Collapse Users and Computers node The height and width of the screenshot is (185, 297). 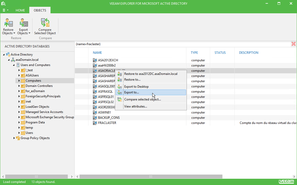coord(14,65)
